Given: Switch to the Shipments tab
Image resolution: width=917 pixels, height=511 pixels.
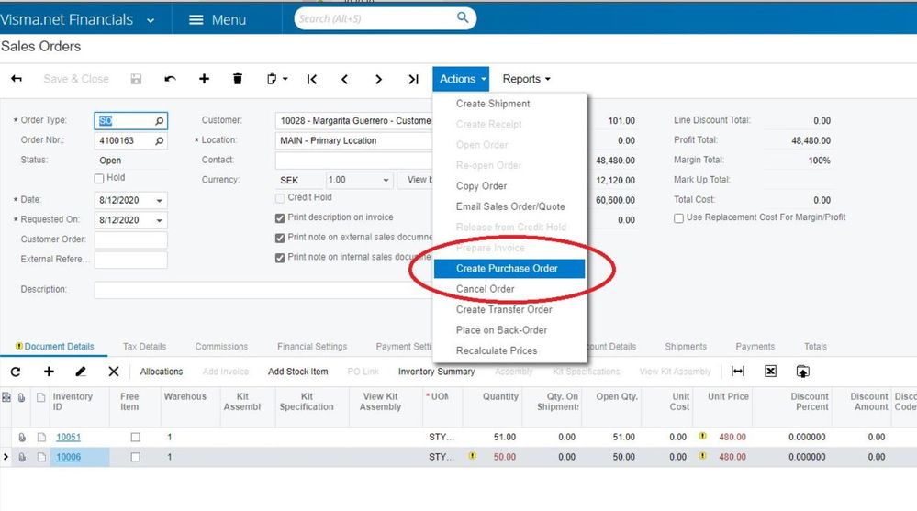Looking at the screenshot, I should tap(686, 347).
